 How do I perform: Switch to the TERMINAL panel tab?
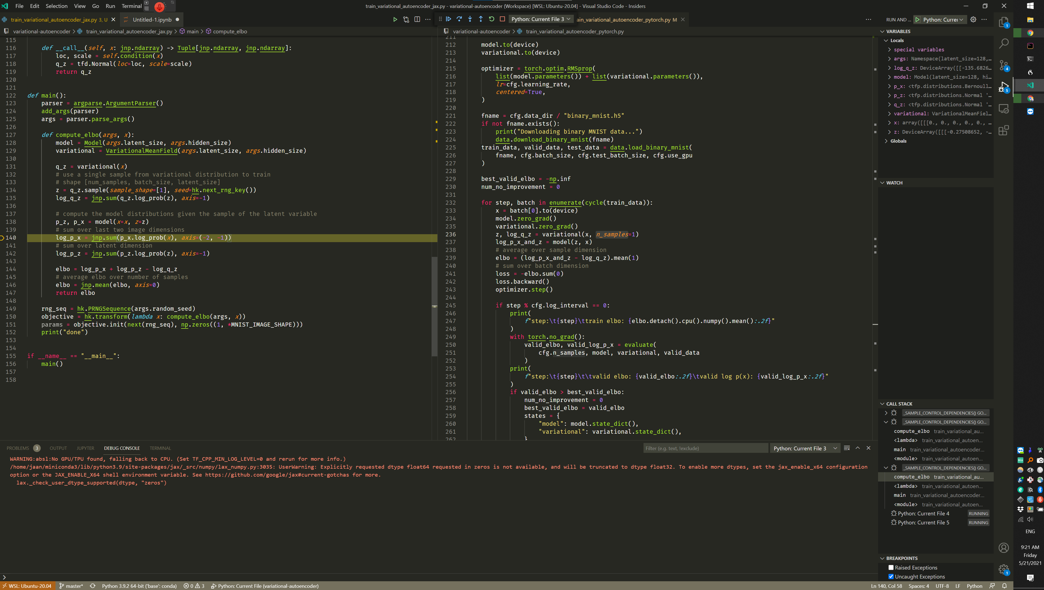point(160,448)
